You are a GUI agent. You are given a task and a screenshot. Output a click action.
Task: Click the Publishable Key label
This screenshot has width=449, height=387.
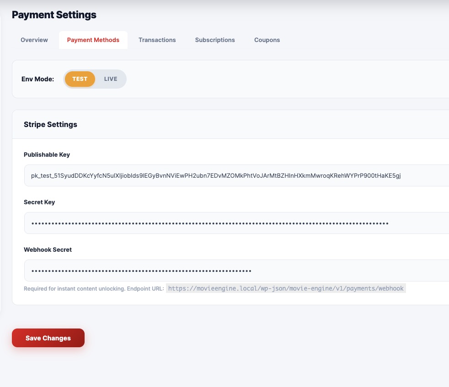(47, 155)
